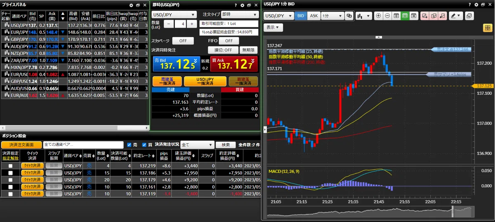This screenshot has width=495, height=222.
Task: Toggle the yellow crosshair icon on chart
Action: point(487,28)
